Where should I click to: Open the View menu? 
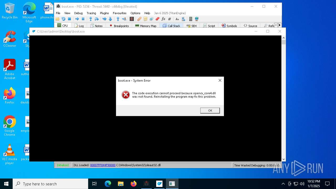click(x=67, y=13)
